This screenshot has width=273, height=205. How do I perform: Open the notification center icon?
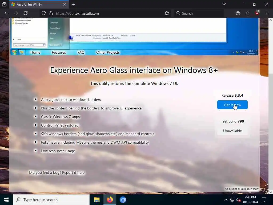pyautogui.click(x=264, y=200)
